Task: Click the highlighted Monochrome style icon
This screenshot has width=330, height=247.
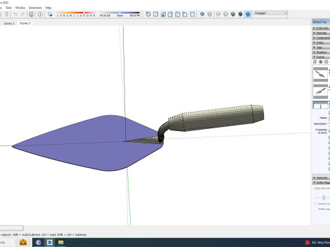Action: pos(248,14)
